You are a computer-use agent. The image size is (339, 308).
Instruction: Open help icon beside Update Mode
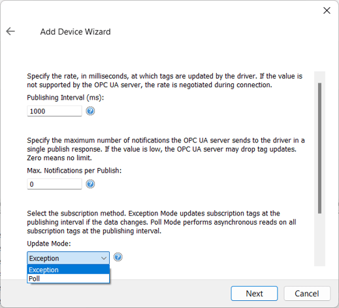[118, 257]
